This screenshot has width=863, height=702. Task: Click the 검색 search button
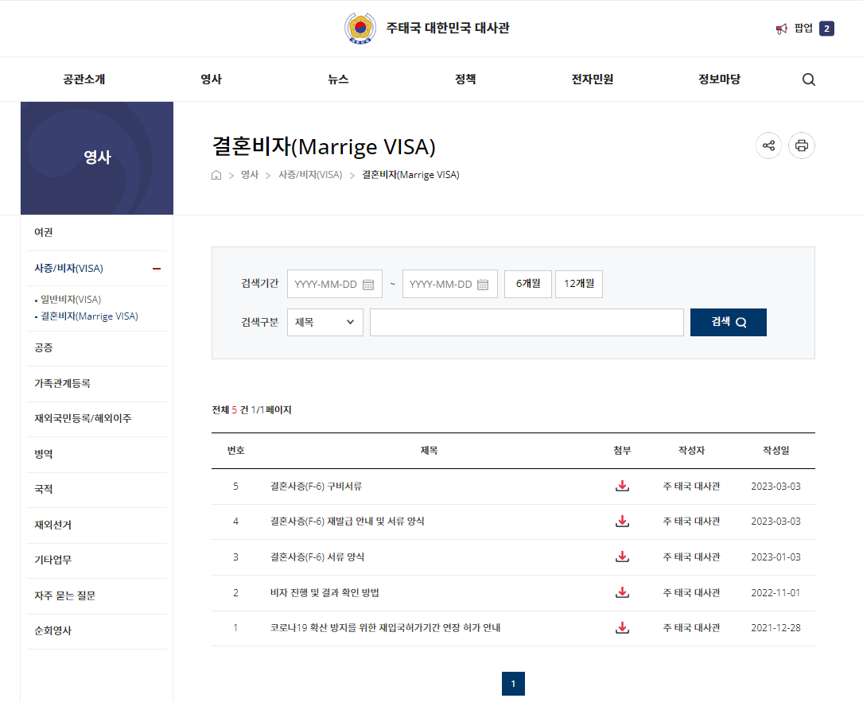[729, 323]
